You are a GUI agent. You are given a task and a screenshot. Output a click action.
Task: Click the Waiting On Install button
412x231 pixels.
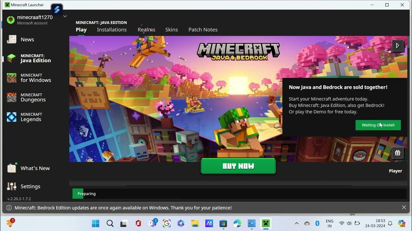point(378,125)
